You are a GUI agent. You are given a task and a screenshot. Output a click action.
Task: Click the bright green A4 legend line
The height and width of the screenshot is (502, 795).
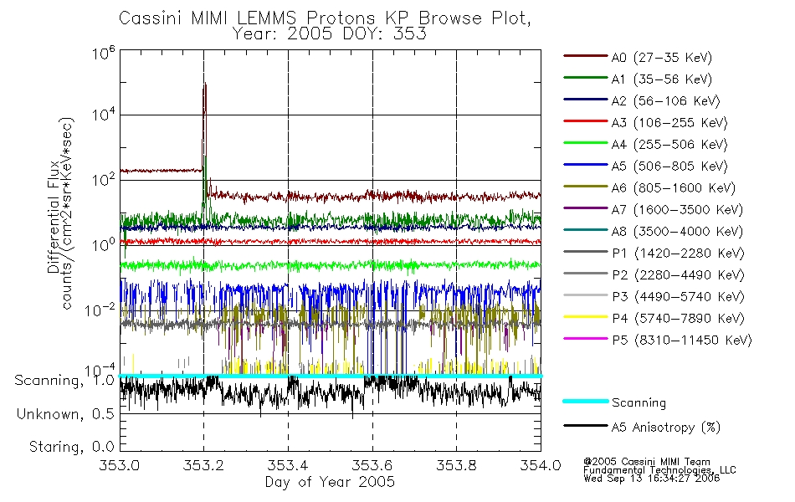pos(585,143)
